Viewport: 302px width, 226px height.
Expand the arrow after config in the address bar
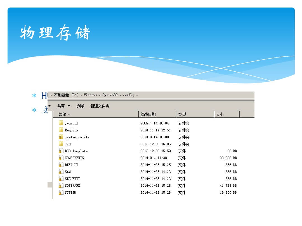click(x=137, y=95)
